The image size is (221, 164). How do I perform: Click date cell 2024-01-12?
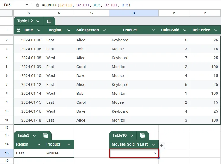click(x=29, y=85)
